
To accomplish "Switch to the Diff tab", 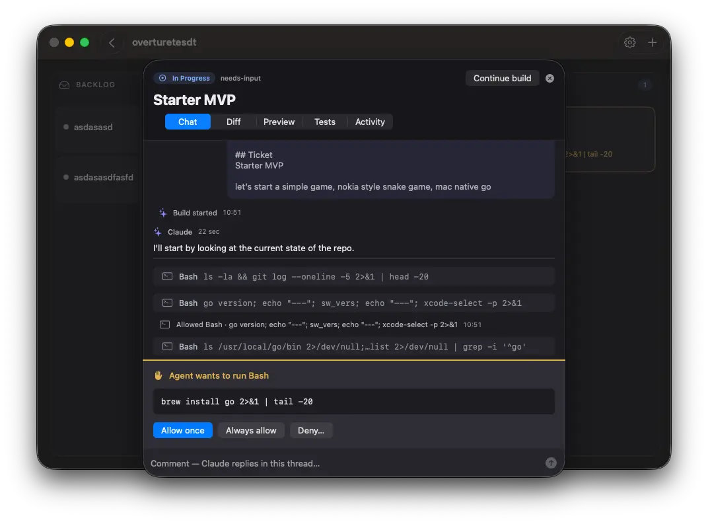I will pyautogui.click(x=233, y=122).
